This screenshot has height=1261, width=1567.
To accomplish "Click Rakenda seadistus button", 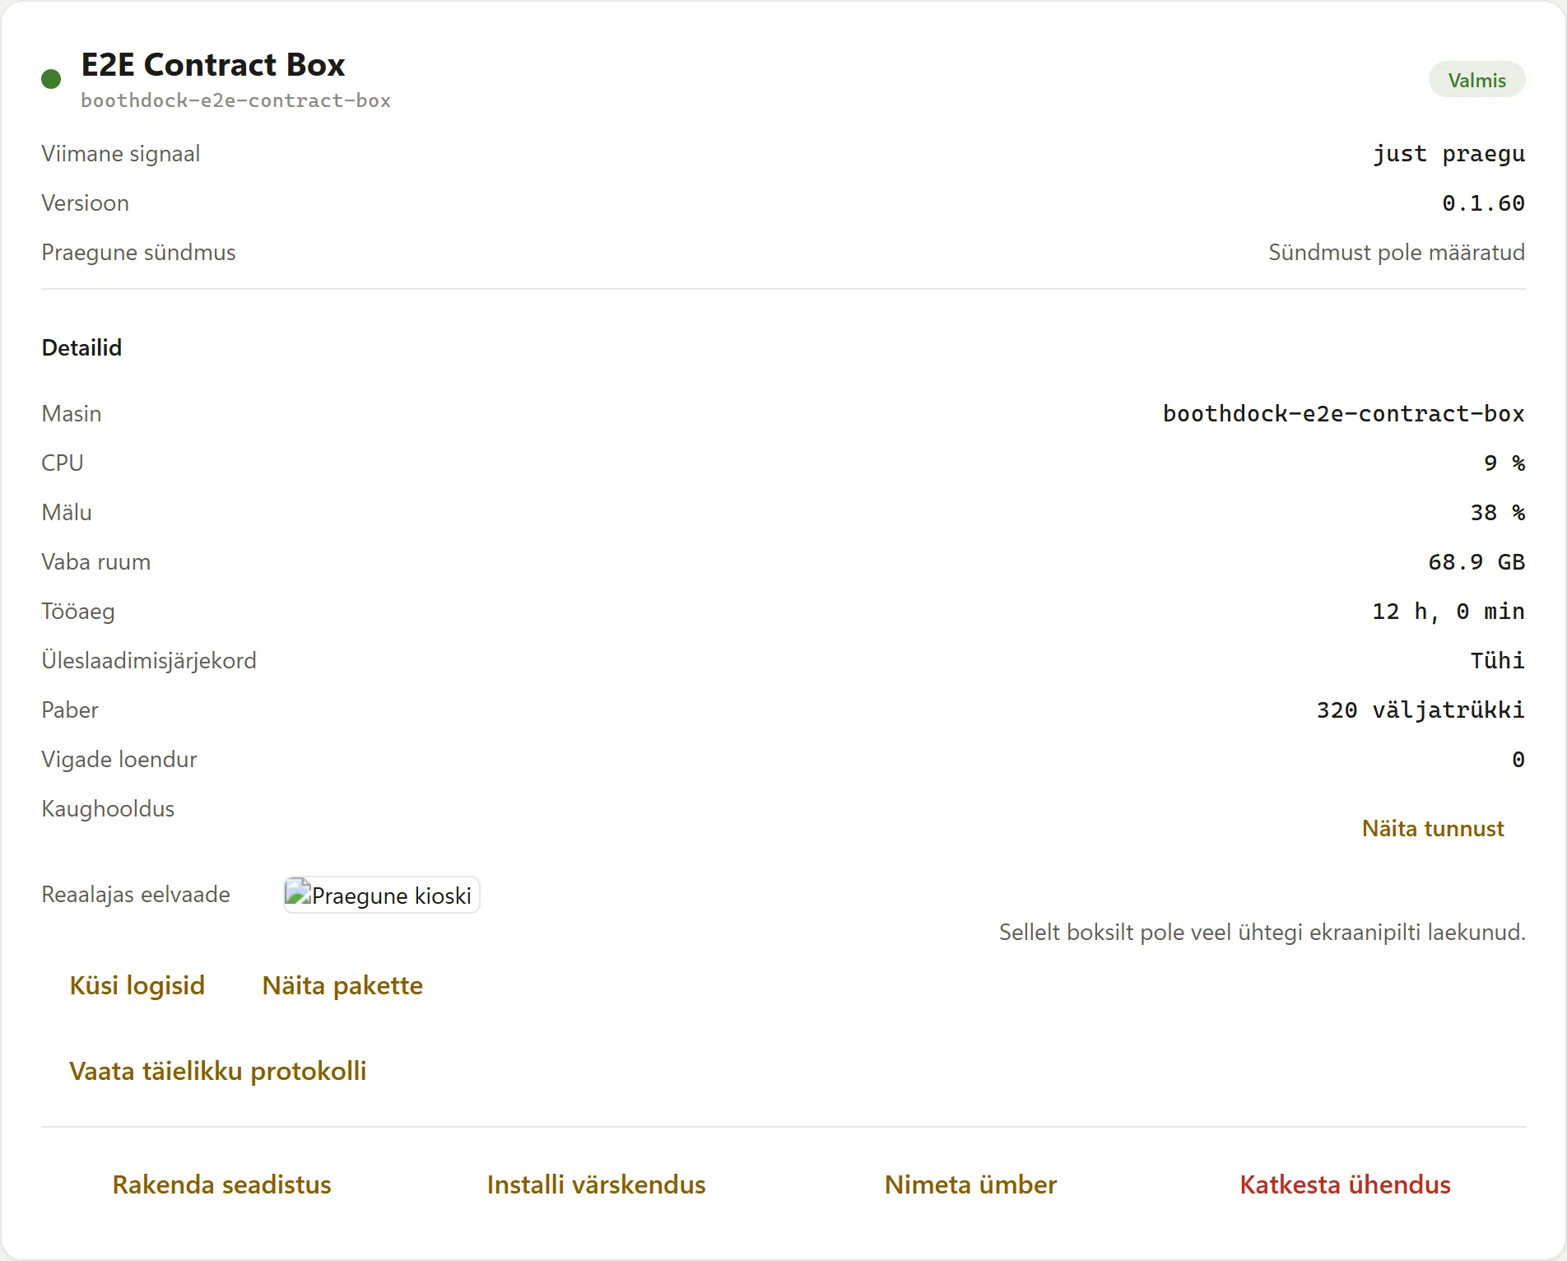I will pyautogui.click(x=222, y=1184).
